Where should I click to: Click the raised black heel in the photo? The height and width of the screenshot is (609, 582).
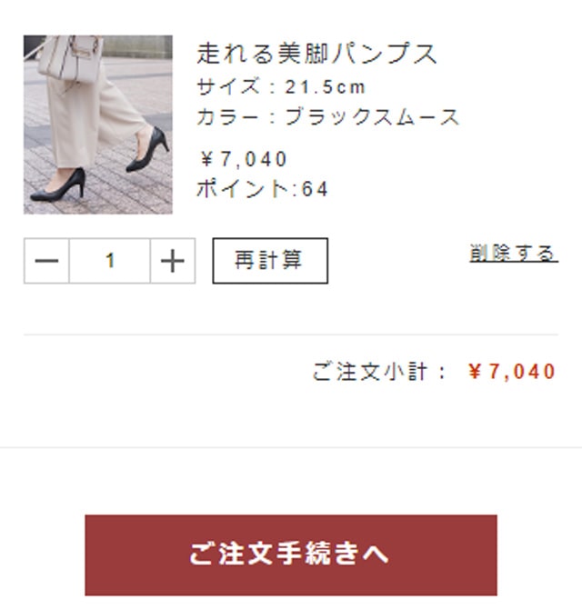pos(148,150)
